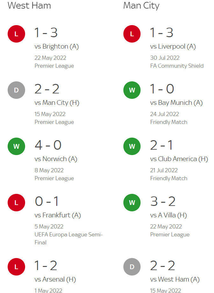Screen dimensions: 214x293
Task: Click the grey D badge beside West Ham (A)
Action: click(x=132, y=267)
